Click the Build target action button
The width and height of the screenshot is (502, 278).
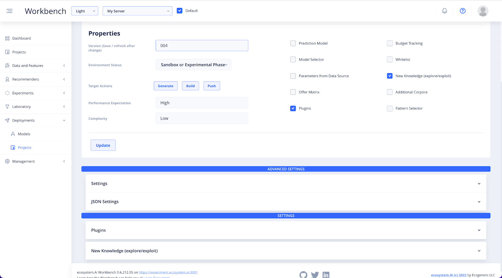(x=190, y=86)
